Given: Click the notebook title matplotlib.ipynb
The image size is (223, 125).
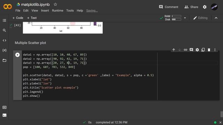Looking at the screenshot, I should (x=36, y=5).
